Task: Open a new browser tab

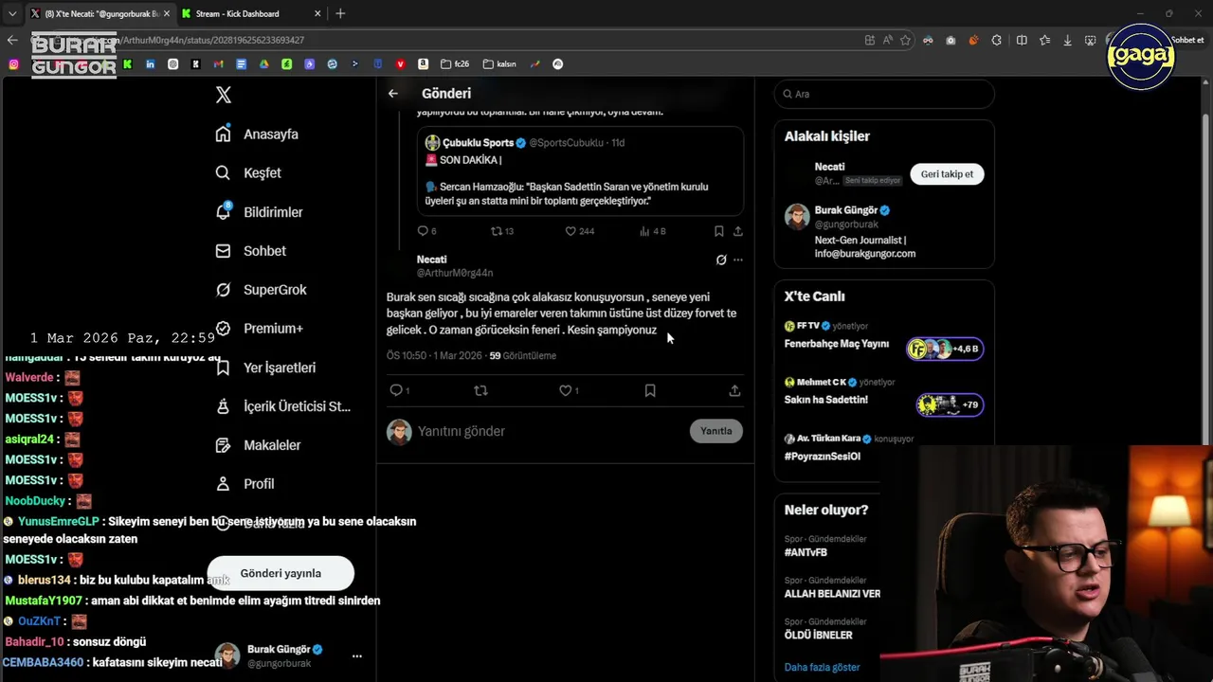Action: point(340,13)
